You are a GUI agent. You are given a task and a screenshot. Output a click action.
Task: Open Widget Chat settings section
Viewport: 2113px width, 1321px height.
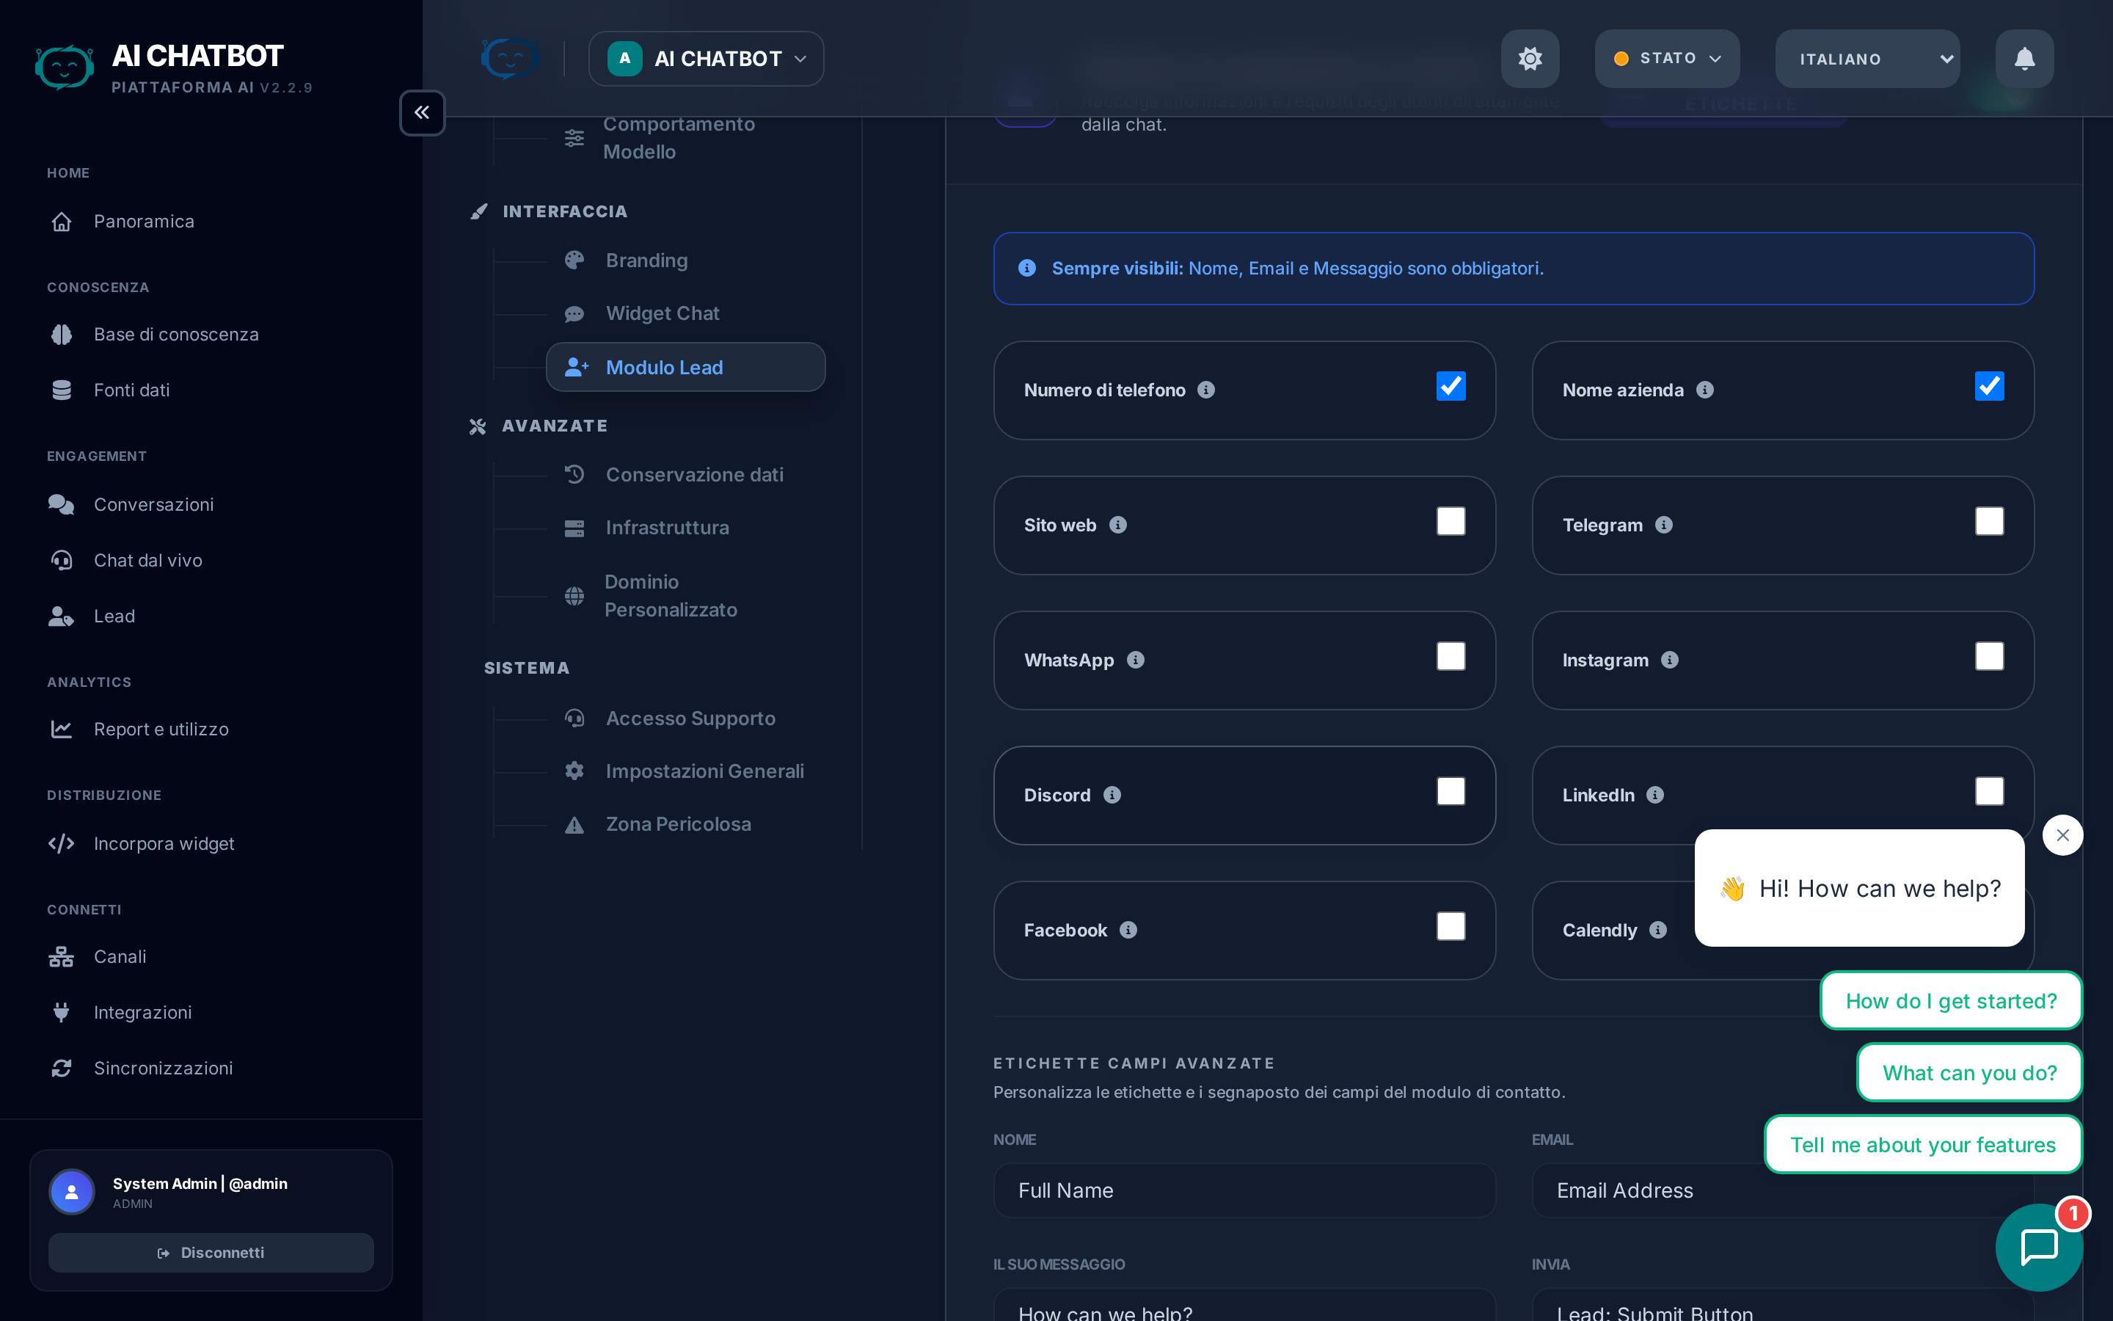pos(662,313)
